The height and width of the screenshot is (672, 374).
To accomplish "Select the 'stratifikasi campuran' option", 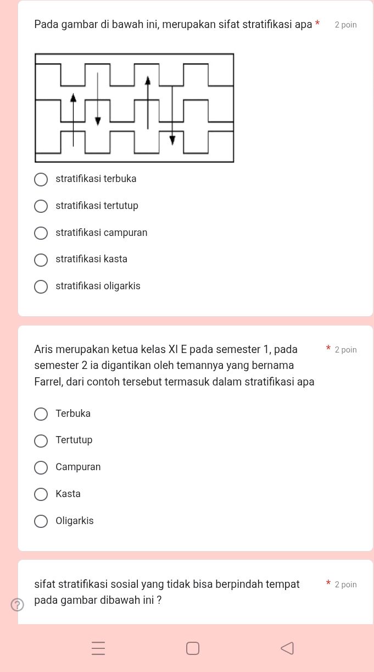I will point(41,233).
